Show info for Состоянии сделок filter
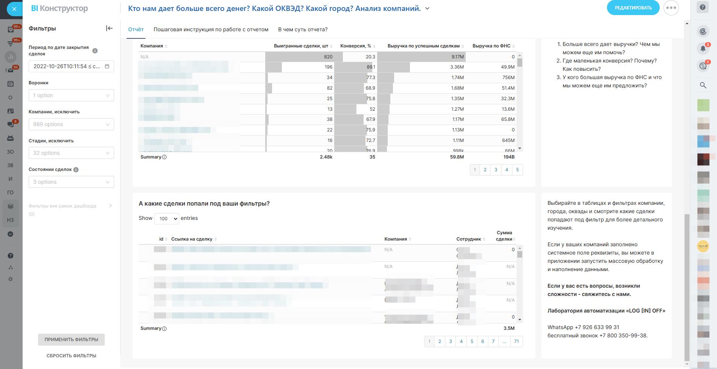 point(76,170)
